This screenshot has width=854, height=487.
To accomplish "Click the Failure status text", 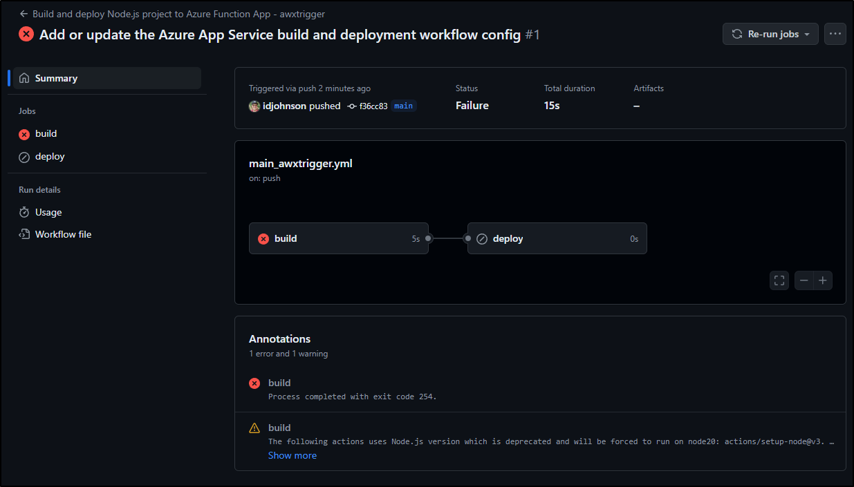I will pos(472,106).
